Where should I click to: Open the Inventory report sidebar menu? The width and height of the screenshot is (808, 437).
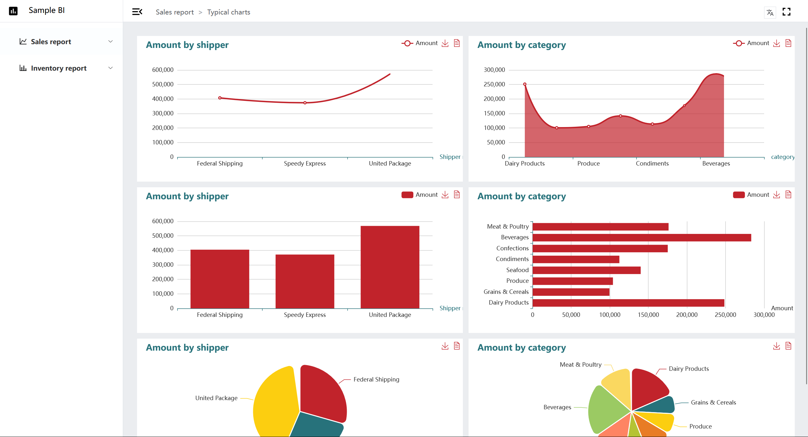pyautogui.click(x=58, y=68)
